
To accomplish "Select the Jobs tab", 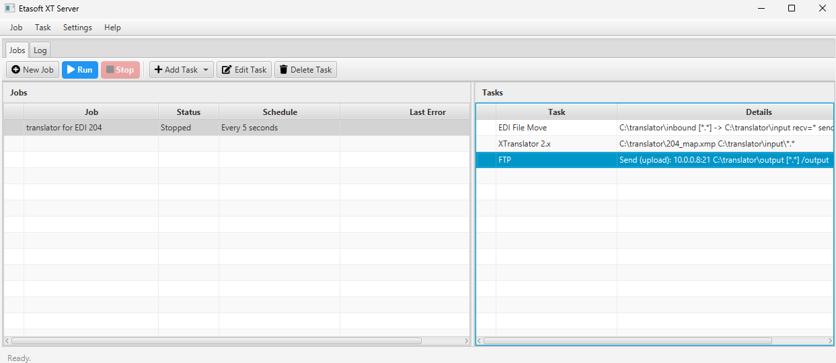I will click(17, 50).
